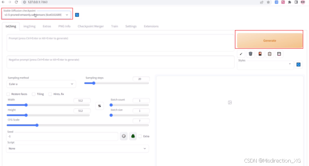Viewport: 309px width, 166px height.
Task: Open the Extras tab
Action: click(47, 26)
